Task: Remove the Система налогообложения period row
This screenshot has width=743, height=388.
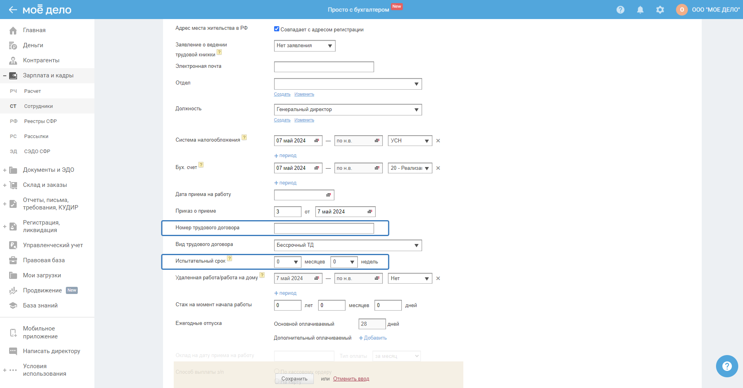Action: 438,141
